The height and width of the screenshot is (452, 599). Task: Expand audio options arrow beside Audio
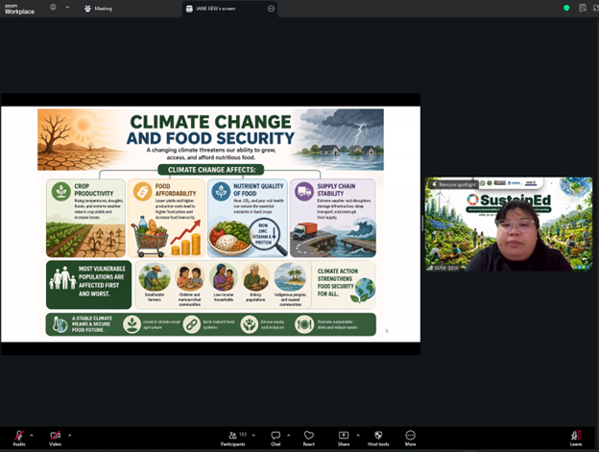pyautogui.click(x=32, y=435)
